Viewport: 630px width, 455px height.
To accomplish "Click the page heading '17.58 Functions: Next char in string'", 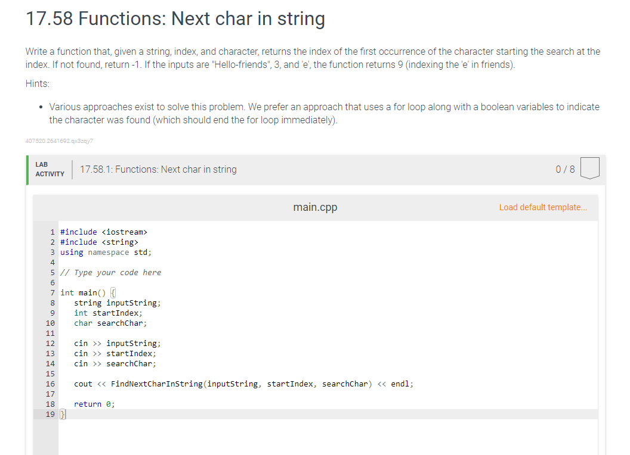I will 175,18.
